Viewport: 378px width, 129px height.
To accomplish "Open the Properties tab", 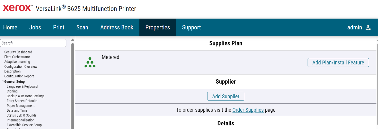I will tap(158, 27).
